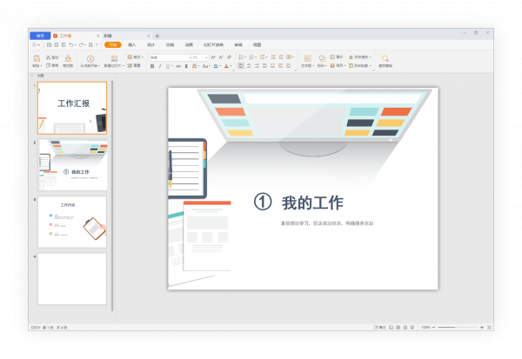Select blank slide 4 thumbnail
The height and width of the screenshot is (359, 522).
click(72, 278)
